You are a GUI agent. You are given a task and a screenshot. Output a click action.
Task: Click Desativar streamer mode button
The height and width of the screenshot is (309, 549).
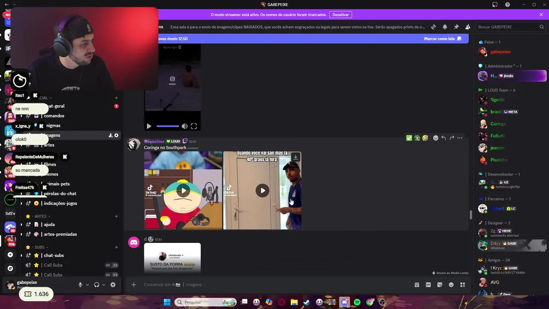pos(341,15)
